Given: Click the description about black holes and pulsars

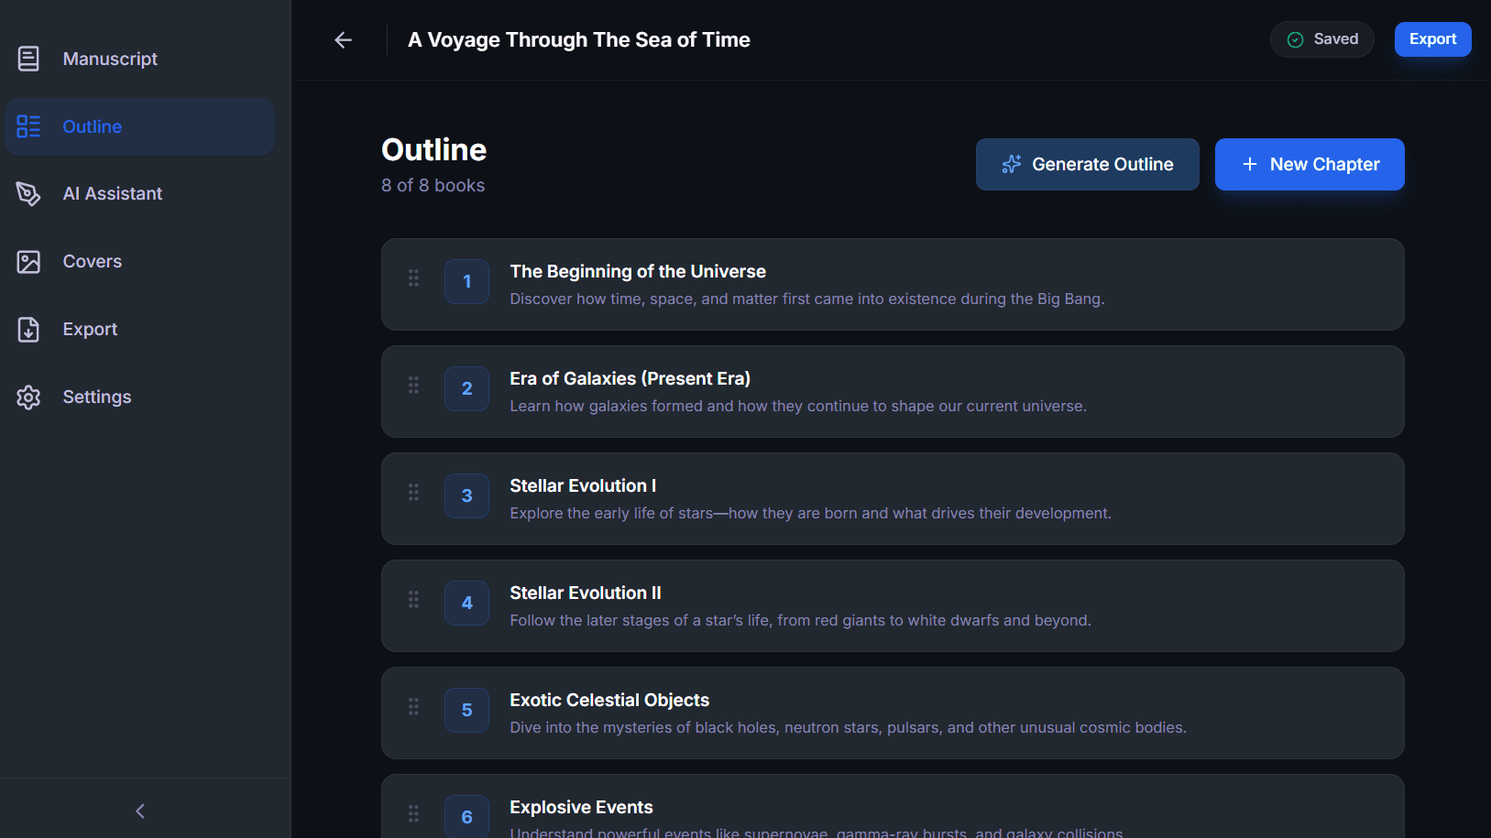Looking at the screenshot, I should click(x=848, y=727).
